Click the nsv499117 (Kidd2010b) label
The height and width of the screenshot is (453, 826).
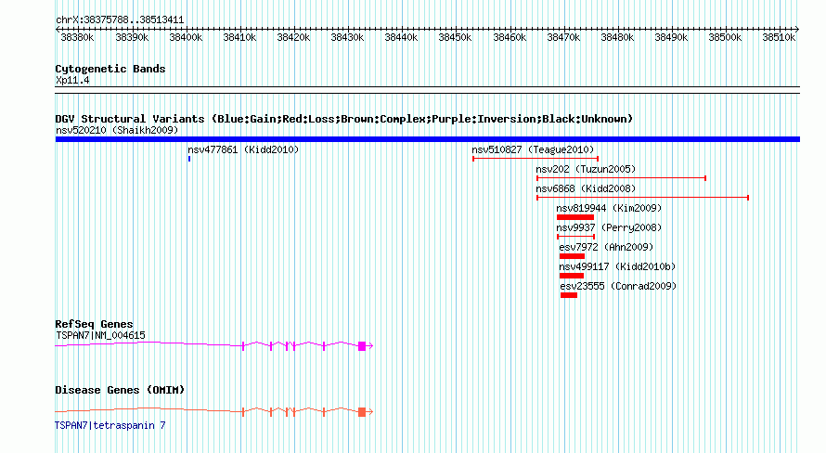coord(617,266)
